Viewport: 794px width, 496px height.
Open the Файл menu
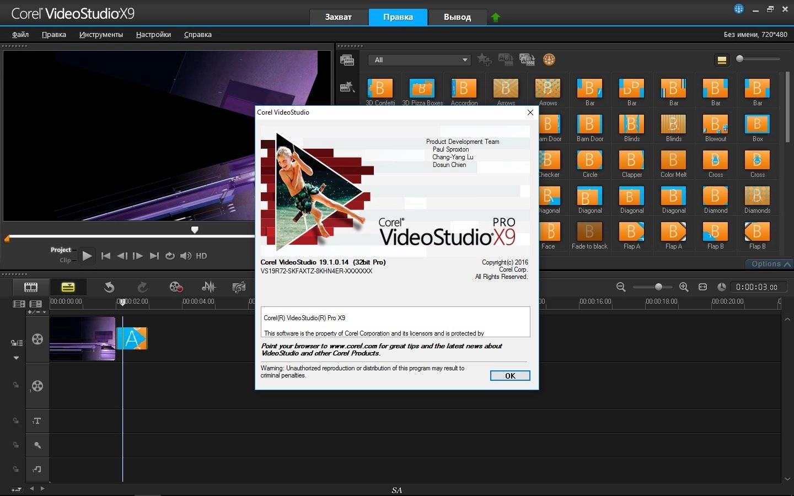click(x=20, y=34)
